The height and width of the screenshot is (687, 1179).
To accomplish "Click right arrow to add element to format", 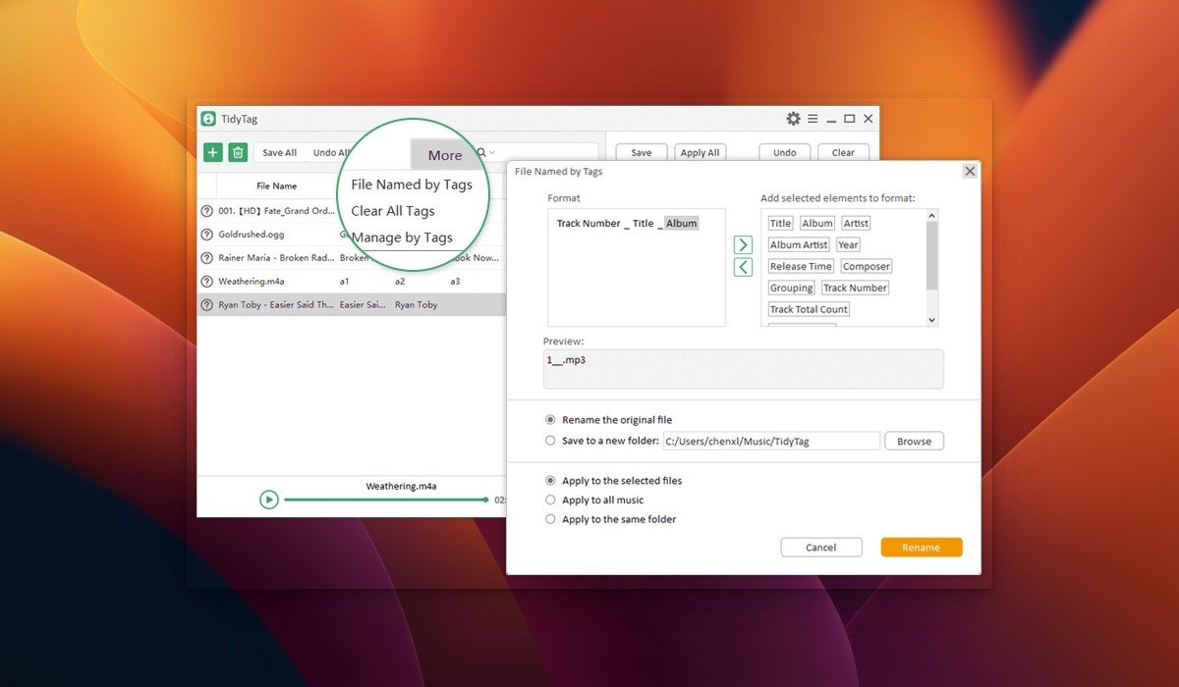I will (743, 244).
